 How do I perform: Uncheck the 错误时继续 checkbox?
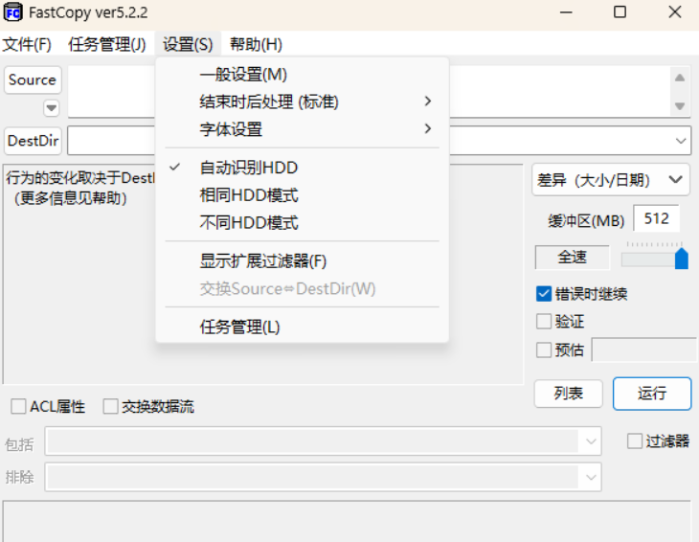544,294
